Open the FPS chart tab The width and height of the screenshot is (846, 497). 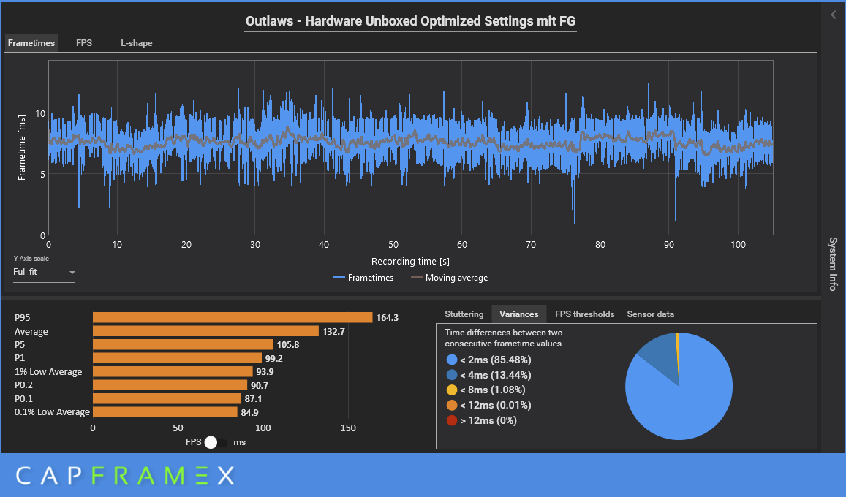coord(84,42)
